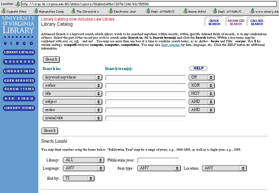Open the OR operator dropdown

[x=201, y=77]
